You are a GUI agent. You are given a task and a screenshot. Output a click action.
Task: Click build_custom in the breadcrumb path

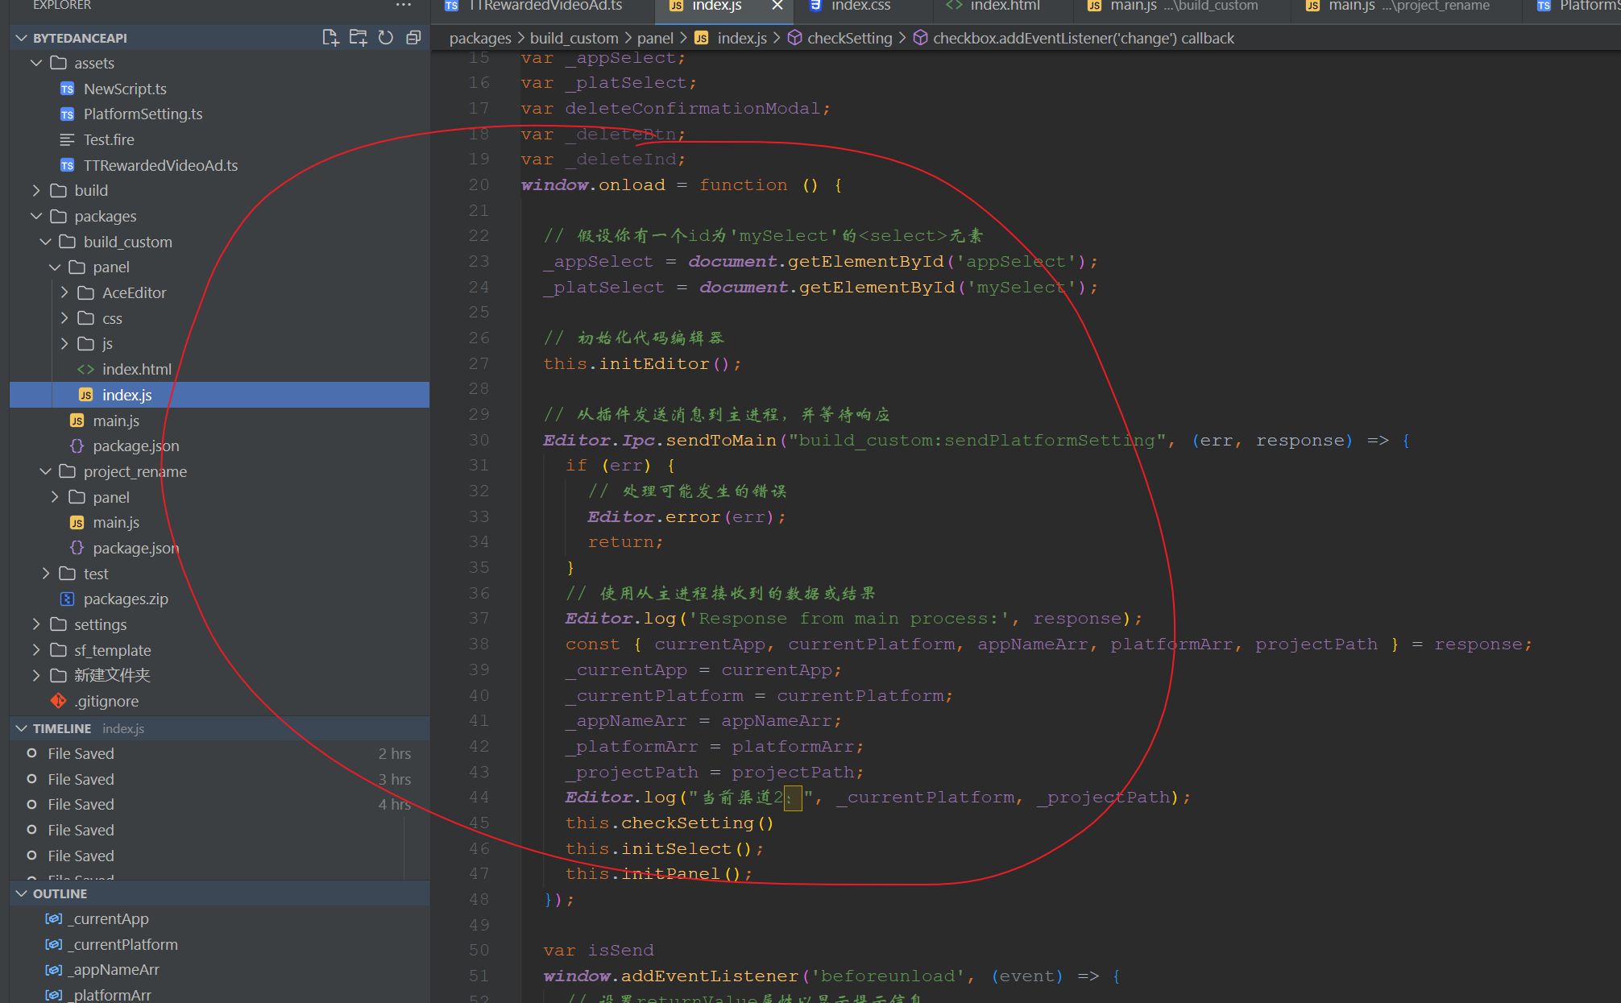click(x=574, y=38)
